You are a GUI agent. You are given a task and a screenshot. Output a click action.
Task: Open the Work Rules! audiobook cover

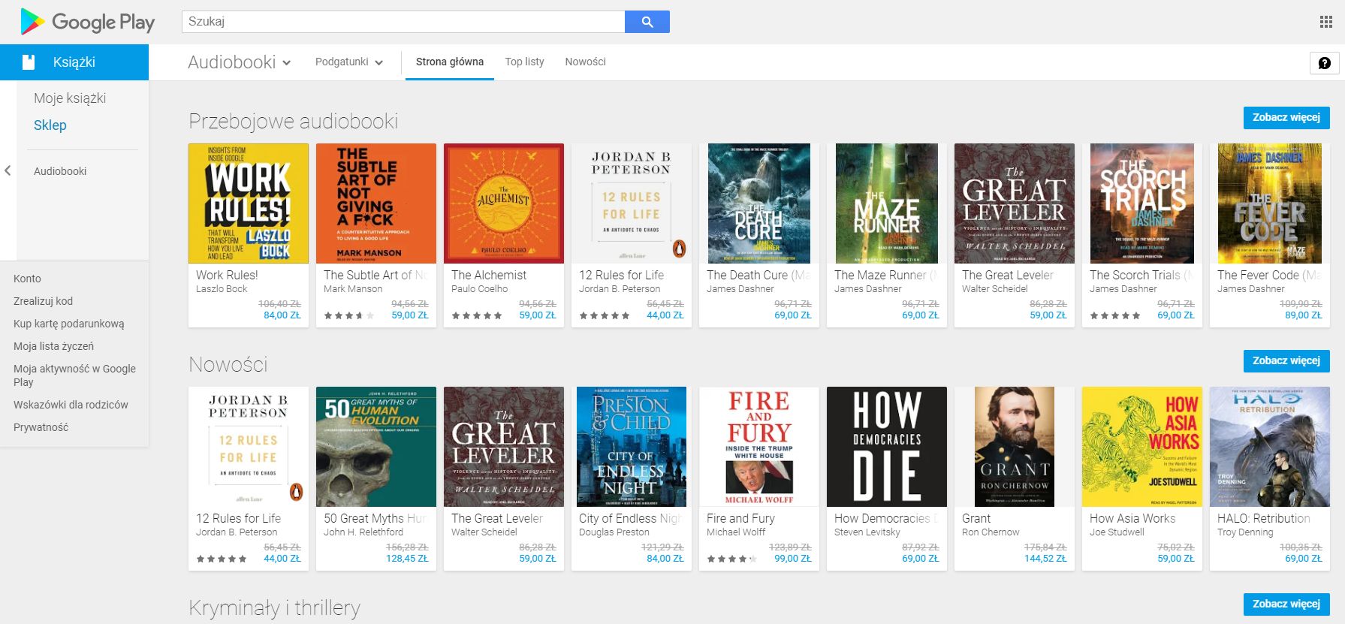249,203
